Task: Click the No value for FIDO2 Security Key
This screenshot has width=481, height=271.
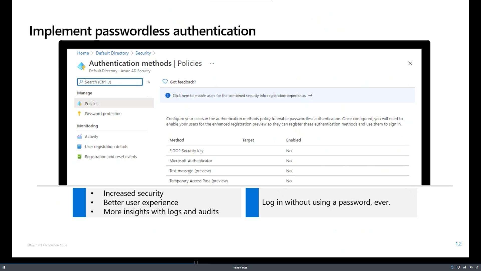Action: tap(289, 151)
